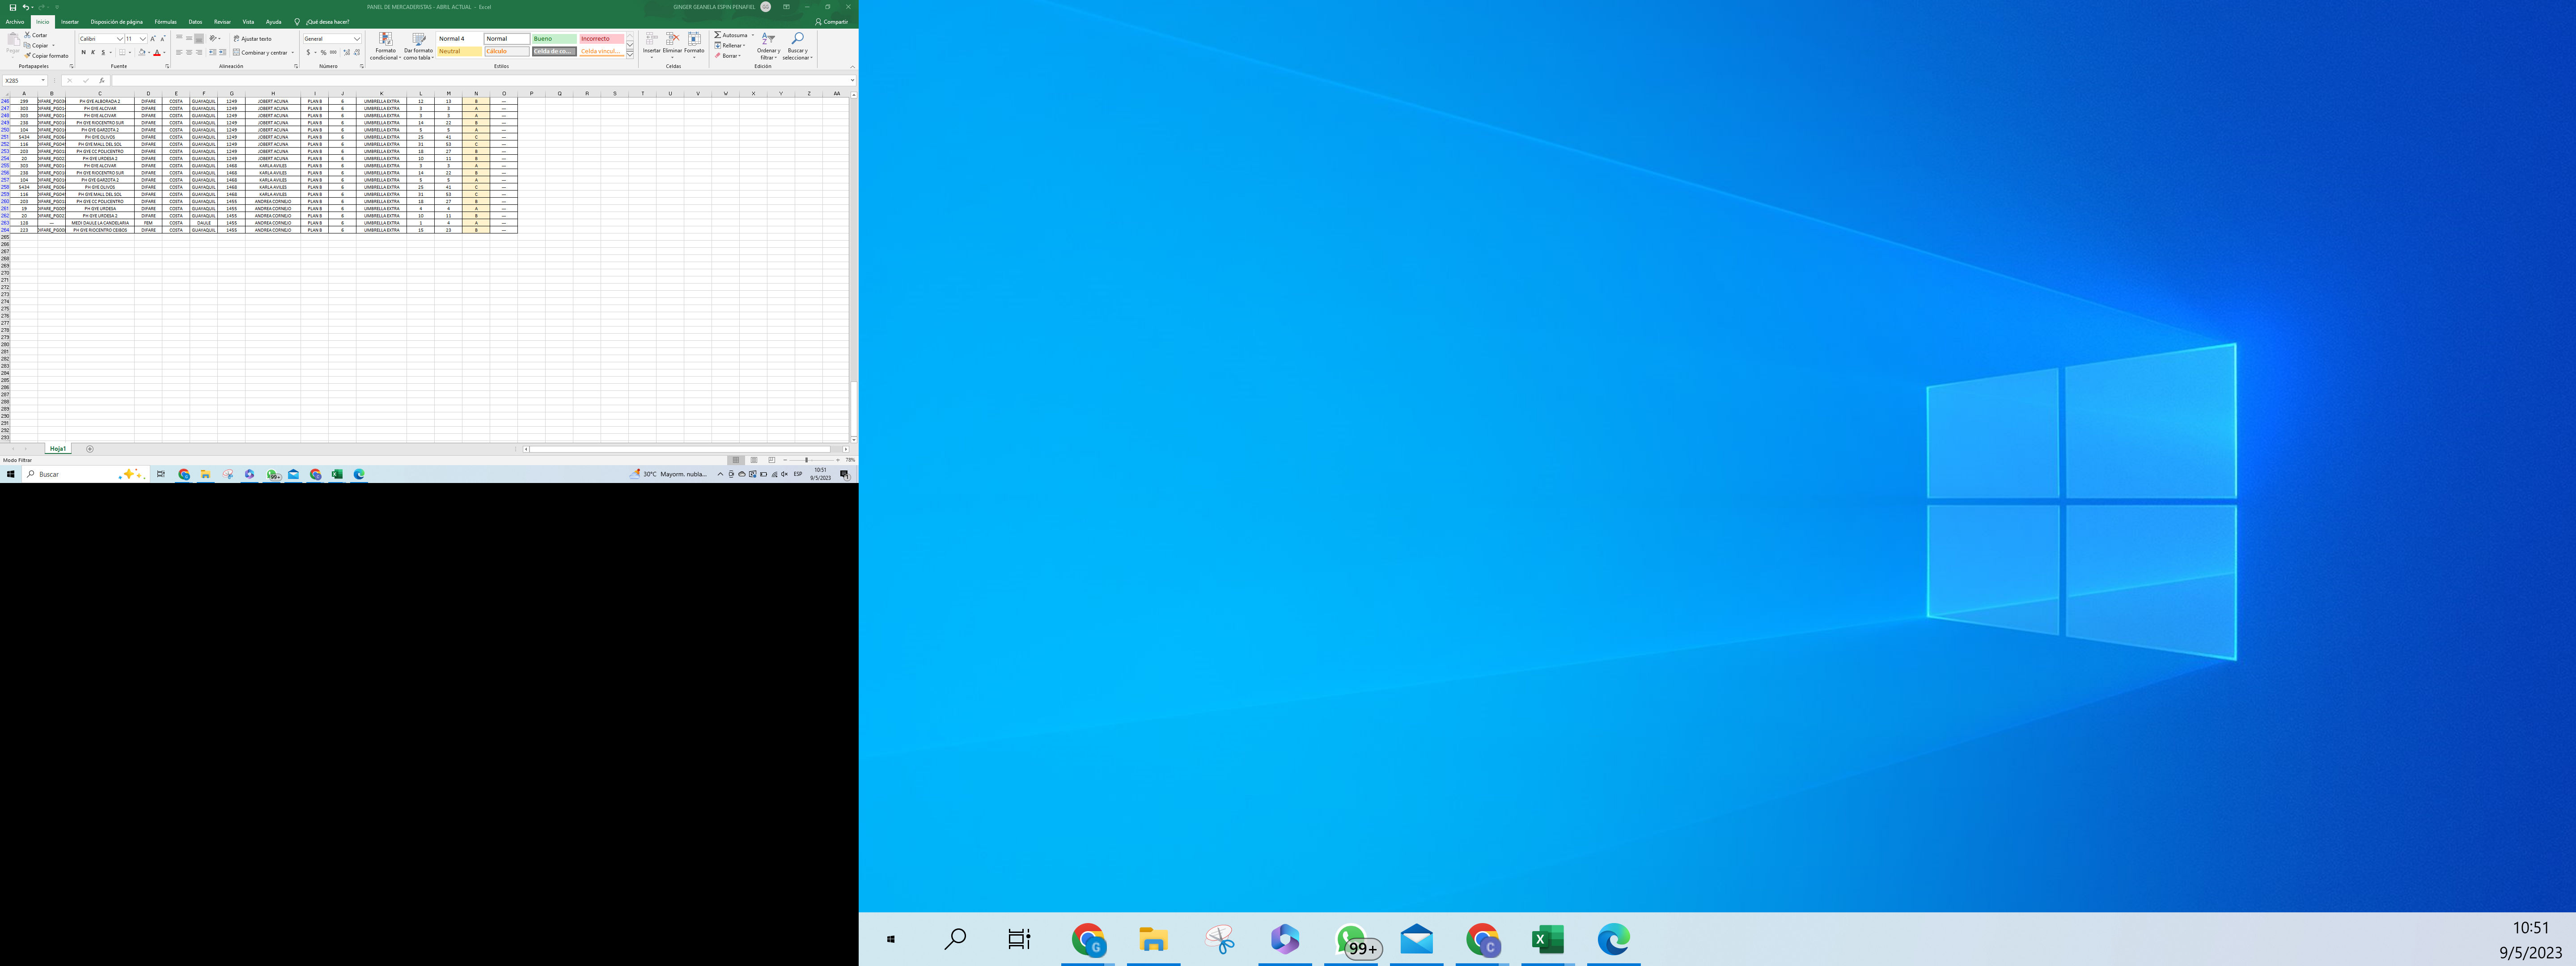Viewport: 2576px width, 966px height.
Task: Save the workbook with the floppy disk icon
Action: (12, 7)
